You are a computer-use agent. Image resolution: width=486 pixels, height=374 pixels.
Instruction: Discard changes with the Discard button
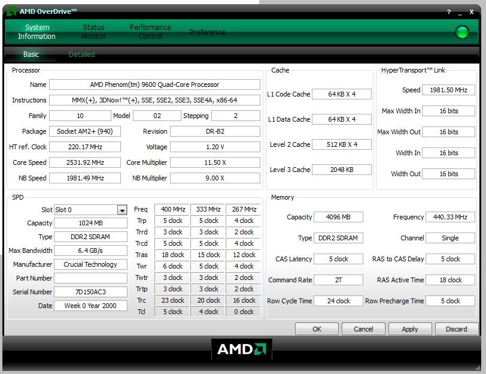(457, 329)
